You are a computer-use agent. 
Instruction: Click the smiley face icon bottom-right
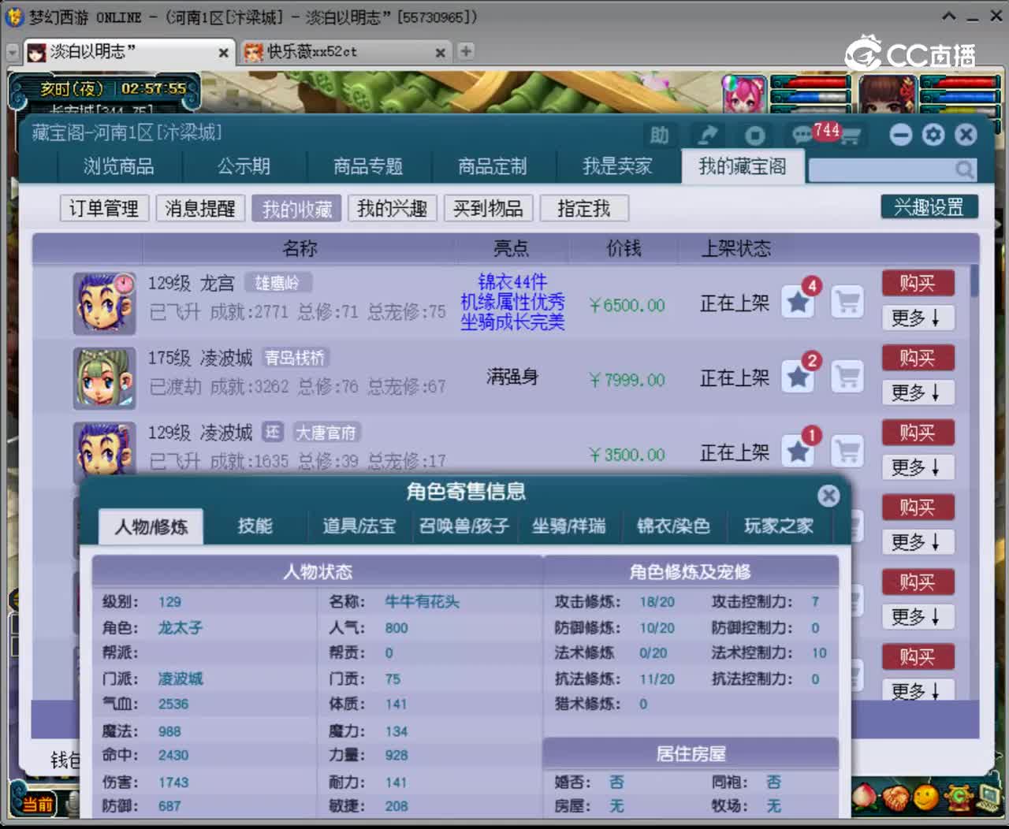[926, 797]
